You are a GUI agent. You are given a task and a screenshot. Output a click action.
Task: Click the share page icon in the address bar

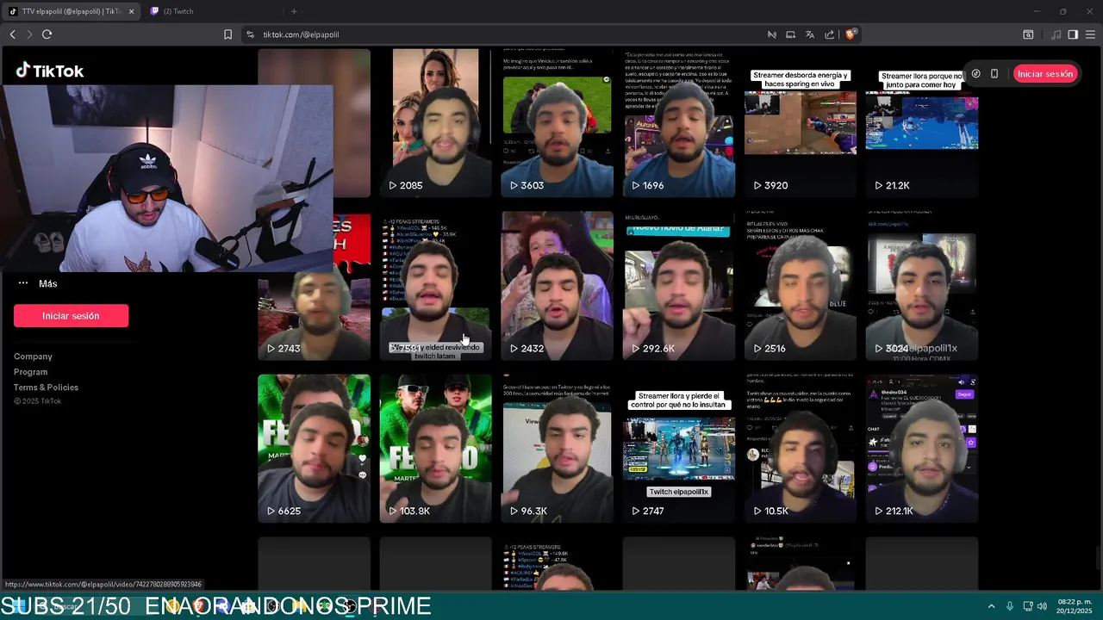coord(829,34)
